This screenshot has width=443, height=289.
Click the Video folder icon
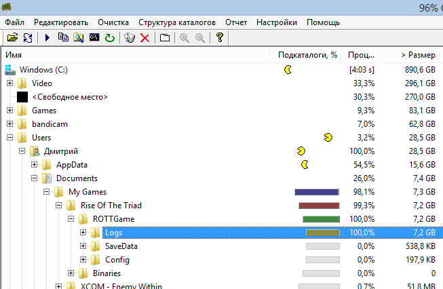22,83
